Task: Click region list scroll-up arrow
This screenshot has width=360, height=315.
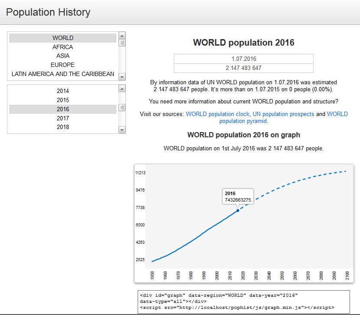Action: 122,36
